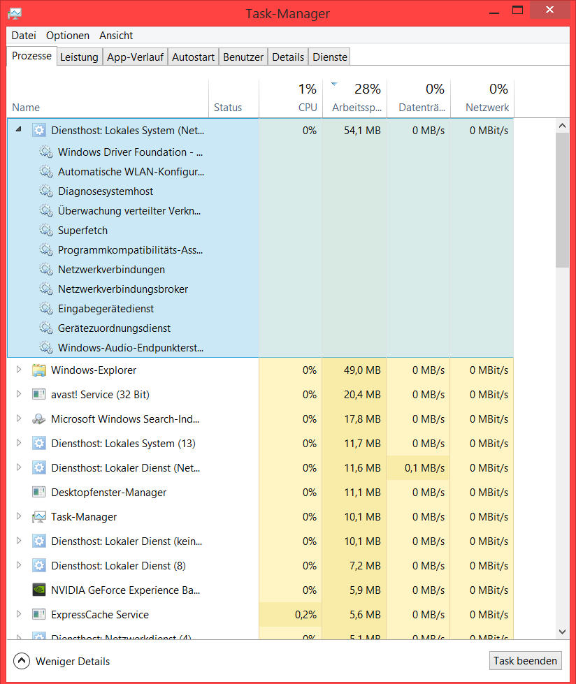The image size is (576, 684).
Task: Expand Diensthost: Lokaler Dienst (kein...
Action: click(19, 541)
